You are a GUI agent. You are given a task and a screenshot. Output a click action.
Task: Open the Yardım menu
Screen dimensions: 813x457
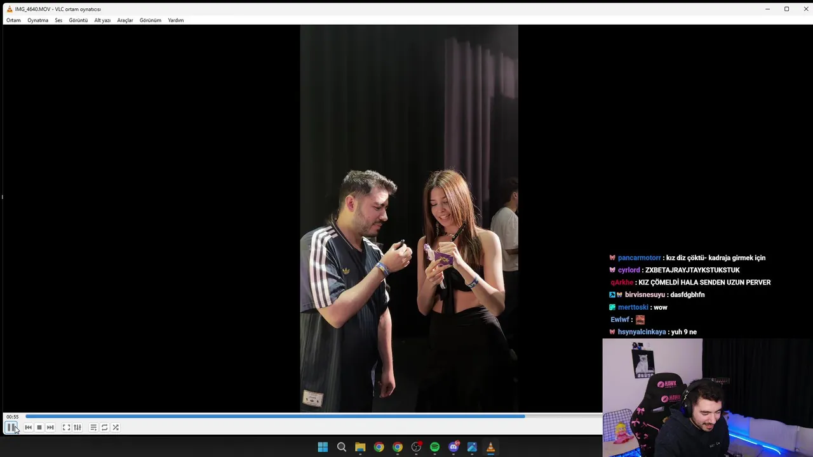(176, 20)
